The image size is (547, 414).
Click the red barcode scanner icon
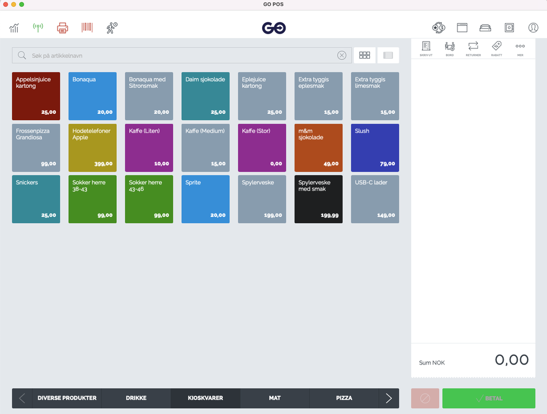(x=87, y=27)
